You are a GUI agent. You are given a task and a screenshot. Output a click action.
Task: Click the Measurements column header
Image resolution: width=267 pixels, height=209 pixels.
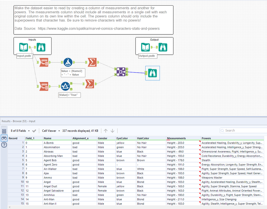coord(183,138)
